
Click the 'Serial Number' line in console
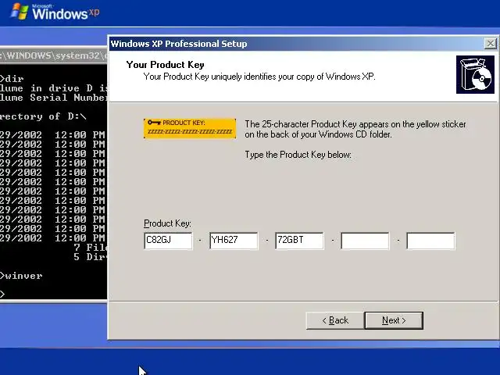click(x=54, y=98)
